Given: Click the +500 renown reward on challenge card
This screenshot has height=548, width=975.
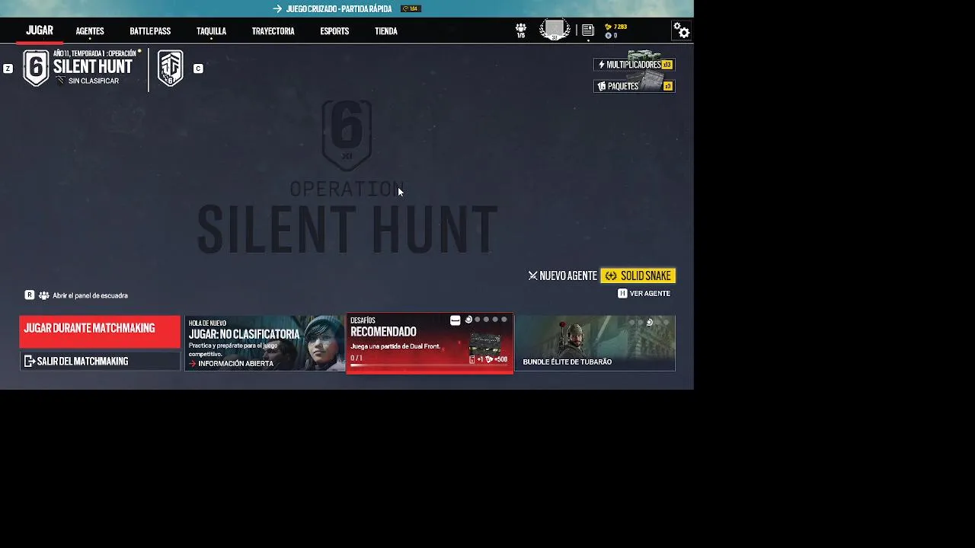Looking at the screenshot, I should pyautogui.click(x=497, y=359).
